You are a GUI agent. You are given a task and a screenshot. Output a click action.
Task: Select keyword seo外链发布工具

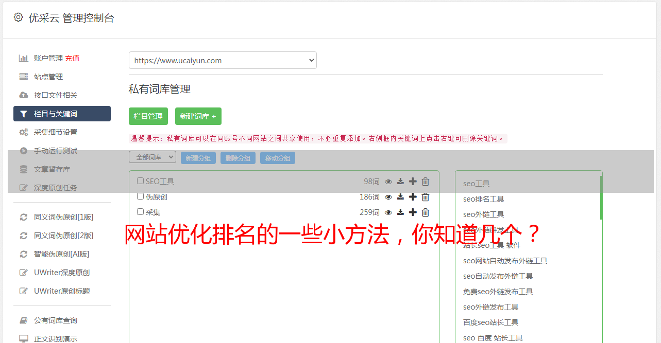(490, 307)
